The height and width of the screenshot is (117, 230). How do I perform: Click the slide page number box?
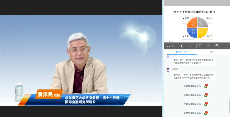pyautogui.click(x=199, y=46)
